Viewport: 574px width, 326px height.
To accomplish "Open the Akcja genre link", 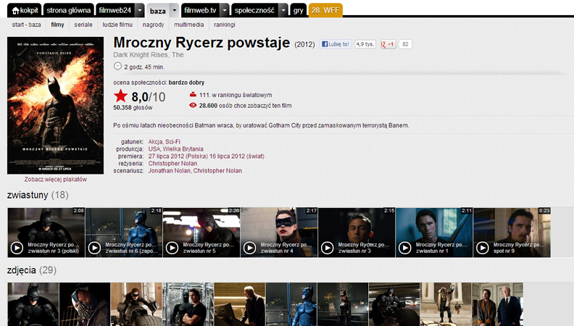I will tap(156, 141).
